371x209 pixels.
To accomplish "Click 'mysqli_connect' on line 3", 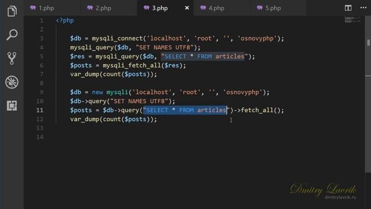I will [117, 38].
